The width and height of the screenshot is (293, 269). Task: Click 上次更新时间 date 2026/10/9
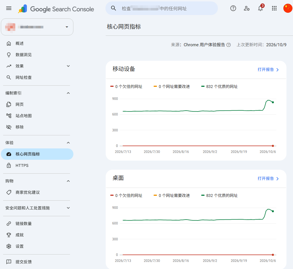[276, 45]
